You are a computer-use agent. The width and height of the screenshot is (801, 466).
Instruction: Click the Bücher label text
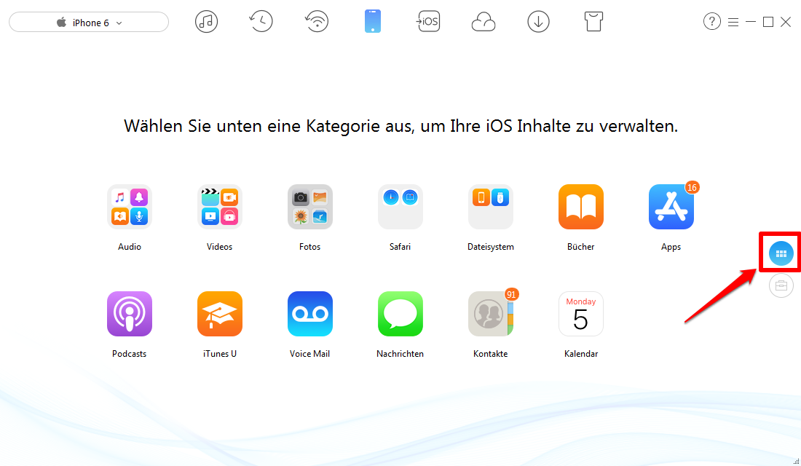coord(581,247)
